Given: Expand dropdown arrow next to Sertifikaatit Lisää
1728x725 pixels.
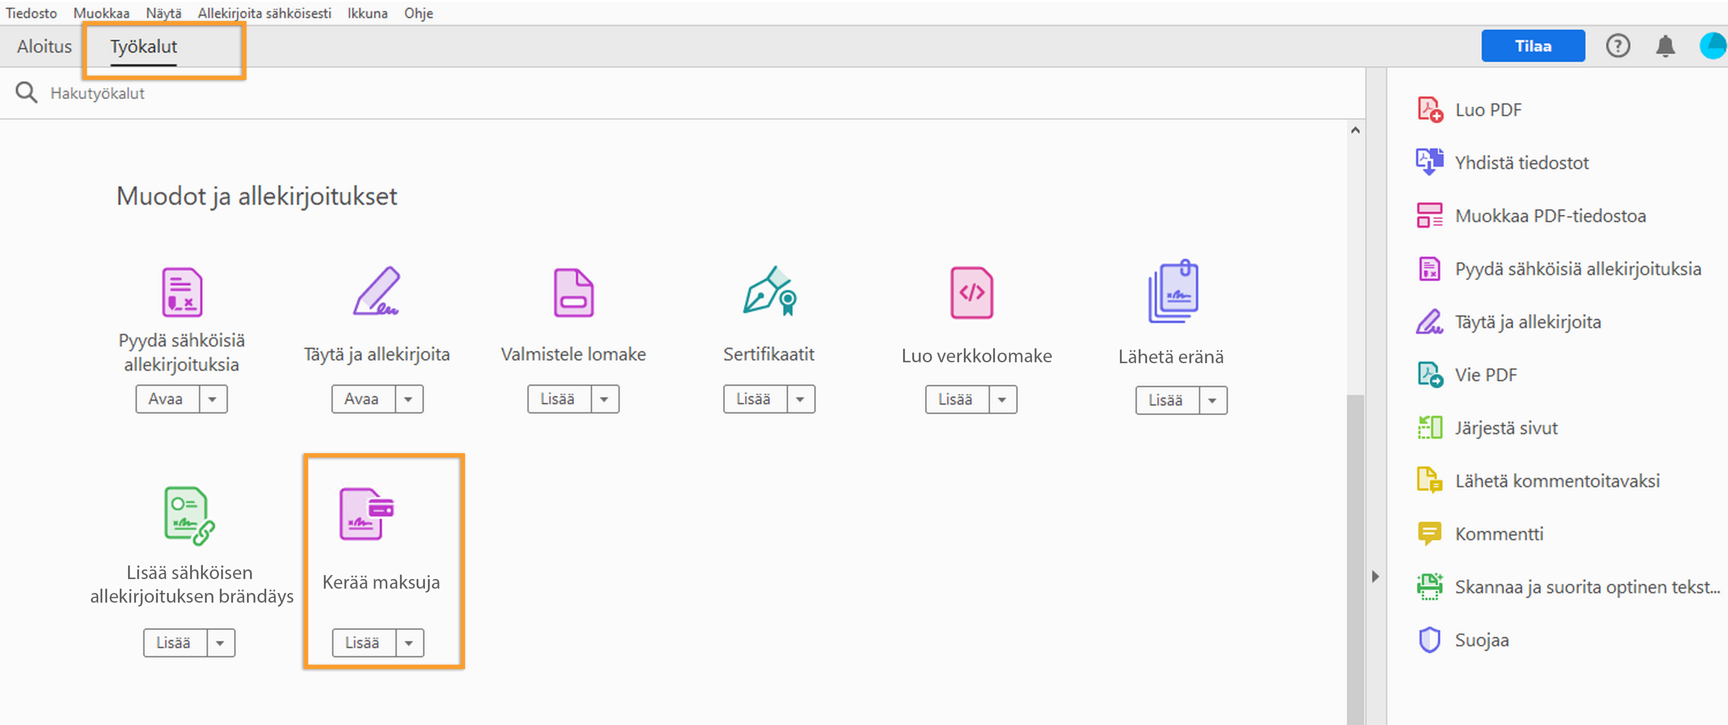Looking at the screenshot, I should click(800, 400).
